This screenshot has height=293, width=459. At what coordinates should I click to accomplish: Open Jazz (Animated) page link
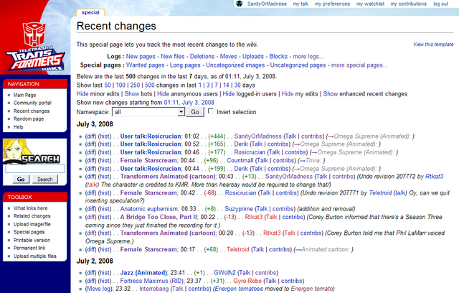pos(143,273)
